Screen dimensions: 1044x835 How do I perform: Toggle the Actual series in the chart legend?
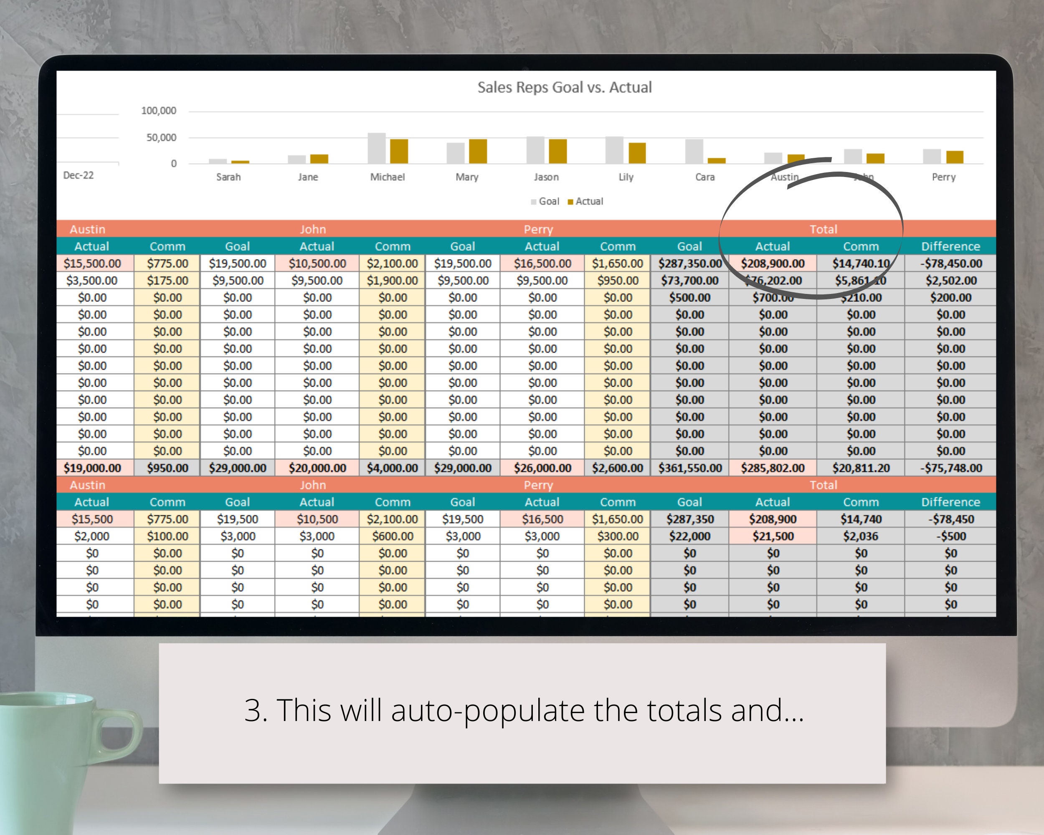tap(590, 201)
